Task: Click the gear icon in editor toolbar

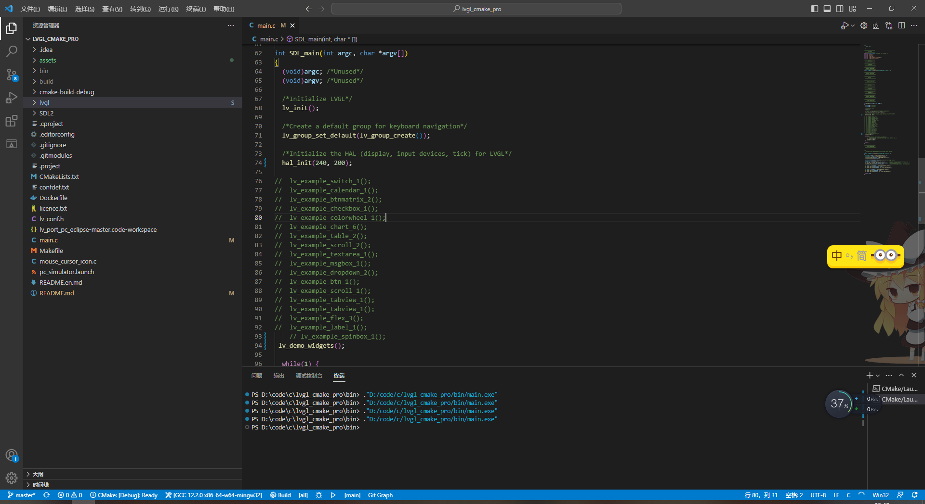Action: click(864, 25)
